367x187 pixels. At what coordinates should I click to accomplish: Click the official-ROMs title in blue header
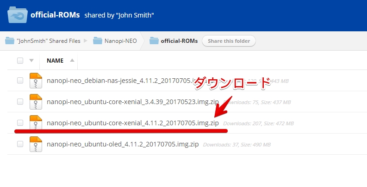(55, 15)
